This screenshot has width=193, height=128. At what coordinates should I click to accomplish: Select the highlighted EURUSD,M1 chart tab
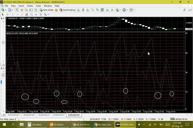[x=74, y=115]
